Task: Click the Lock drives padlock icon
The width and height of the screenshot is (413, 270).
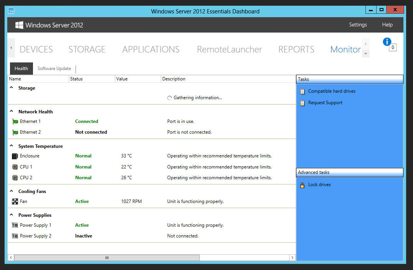Action: [x=303, y=185]
